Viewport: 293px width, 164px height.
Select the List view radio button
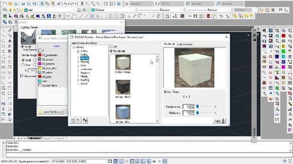(x=111, y=46)
